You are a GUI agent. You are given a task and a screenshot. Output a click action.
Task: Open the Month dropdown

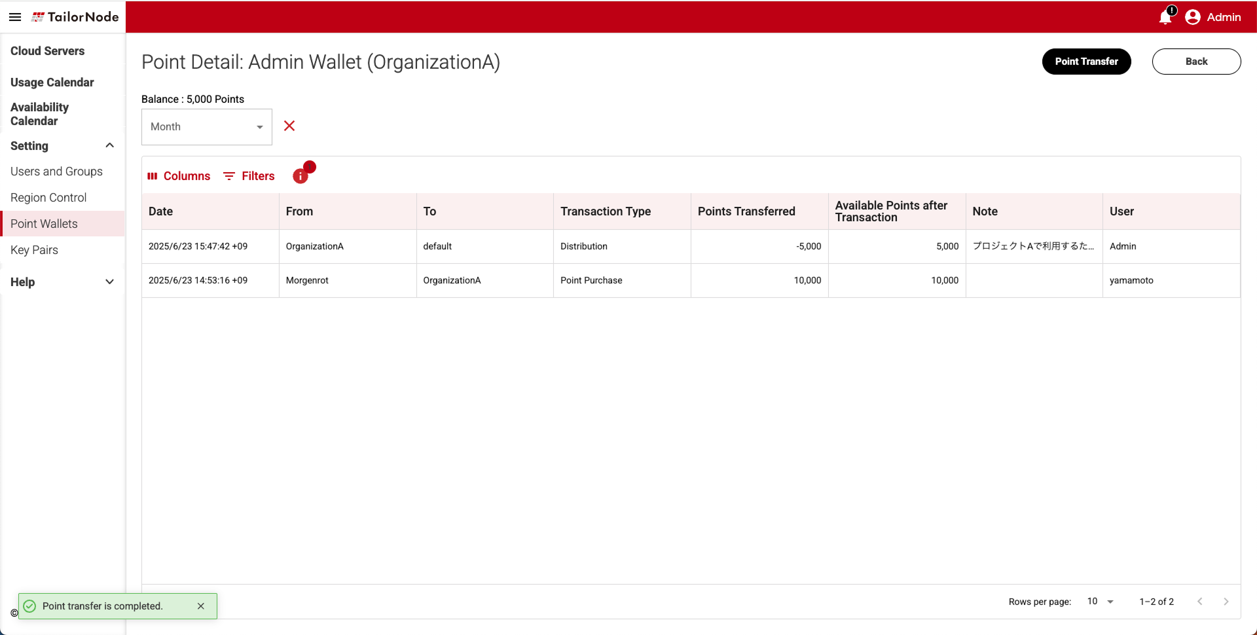click(207, 127)
